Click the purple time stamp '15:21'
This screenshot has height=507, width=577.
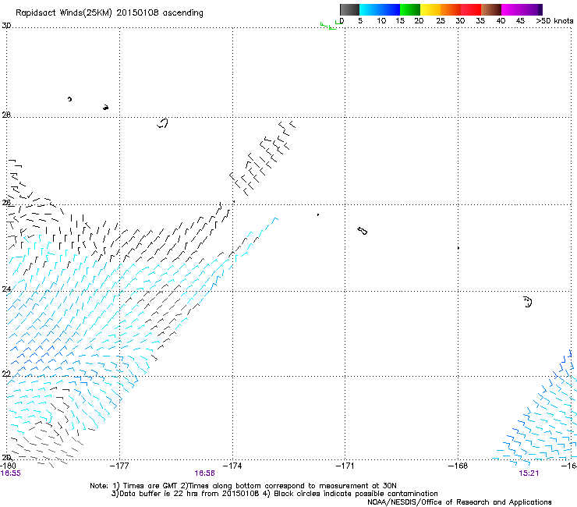529,473
